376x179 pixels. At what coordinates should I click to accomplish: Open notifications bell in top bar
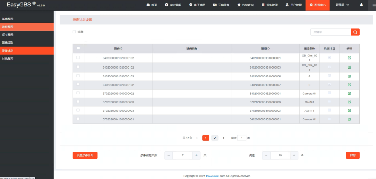pos(362,5)
